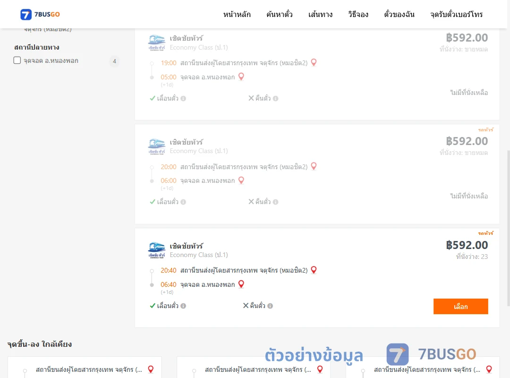Click the เลื่อนตั๋ว info icon in the 20:00 trip

183,202
